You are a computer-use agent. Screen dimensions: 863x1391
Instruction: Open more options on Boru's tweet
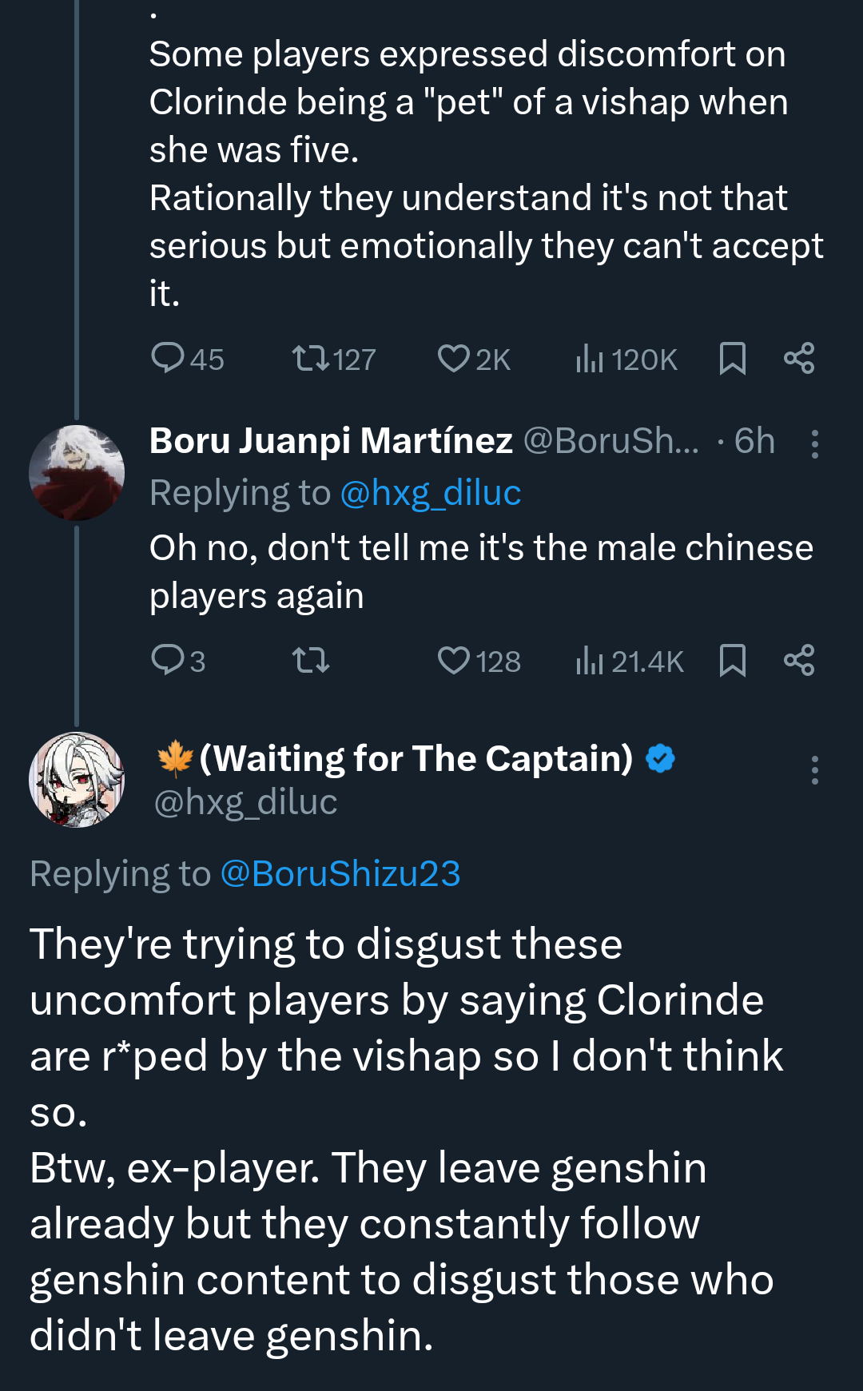coord(814,443)
